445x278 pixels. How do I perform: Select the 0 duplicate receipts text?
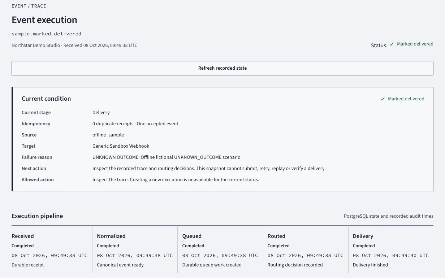coord(113,124)
